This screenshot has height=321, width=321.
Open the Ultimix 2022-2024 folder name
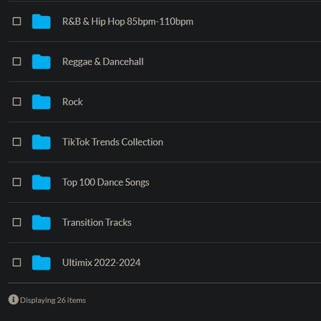pyautogui.click(x=101, y=262)
